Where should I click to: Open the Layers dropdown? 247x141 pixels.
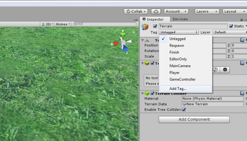(207, 11)
